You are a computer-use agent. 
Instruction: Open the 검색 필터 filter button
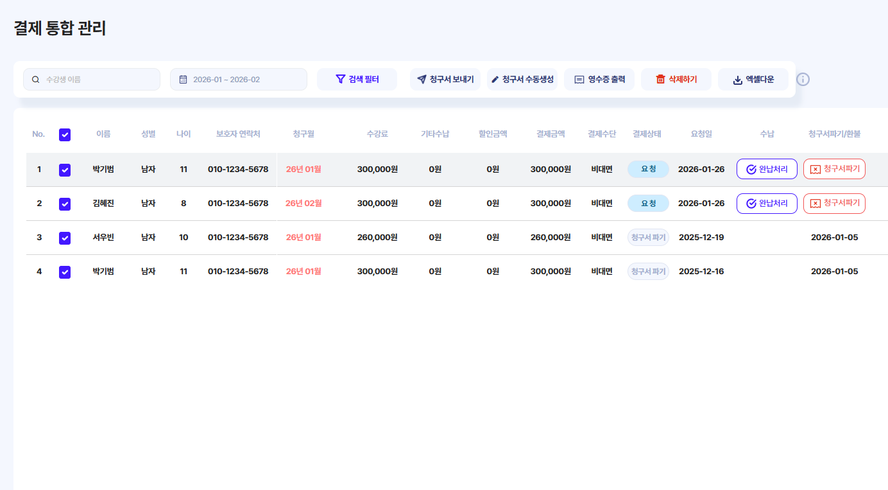[357, 80]
